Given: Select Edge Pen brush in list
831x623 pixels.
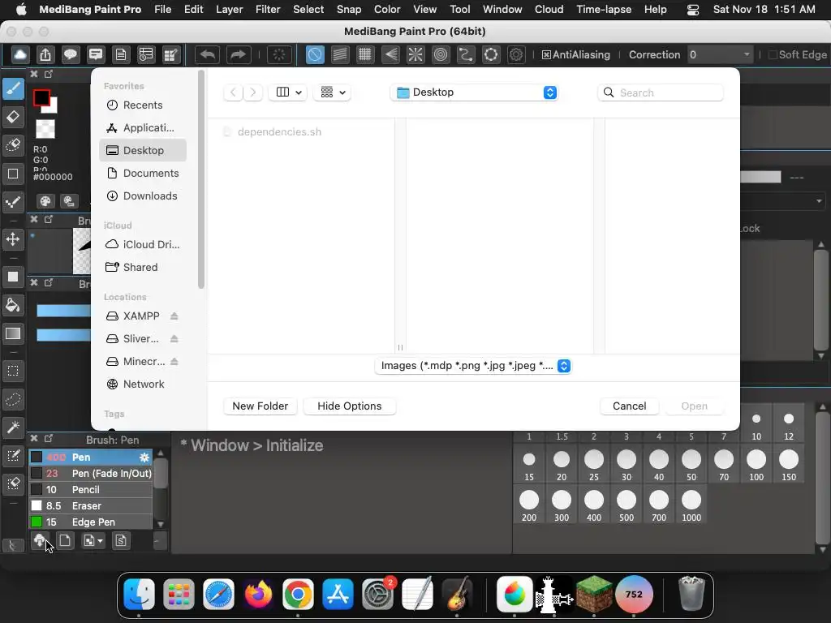Looking at the screenshot, I should 91,522.
